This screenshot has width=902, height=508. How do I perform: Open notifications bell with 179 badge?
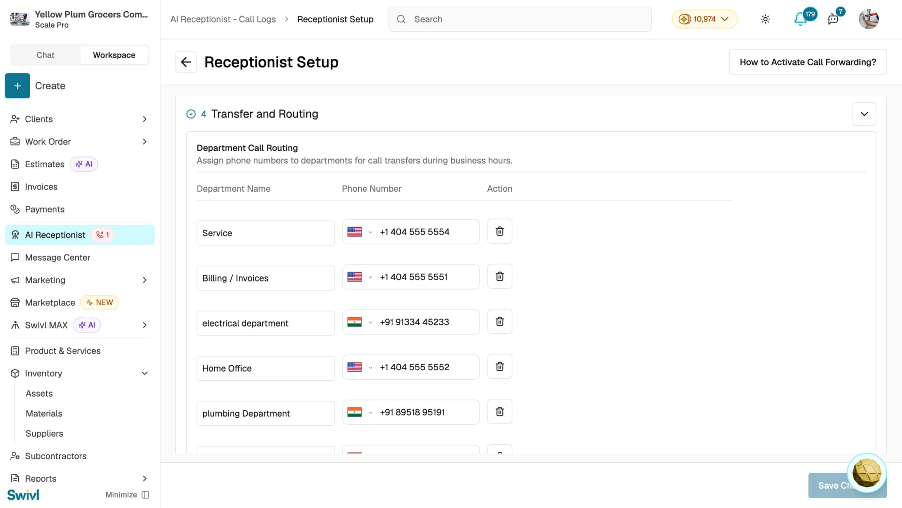(x=801, y=19)
